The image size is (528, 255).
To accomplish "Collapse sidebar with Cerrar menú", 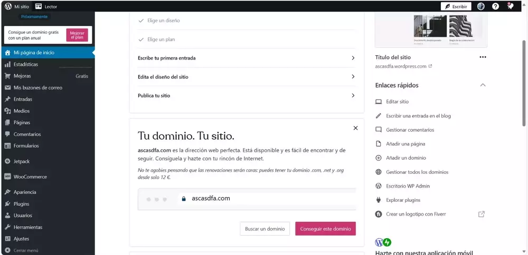I will [x=22, y=251].
